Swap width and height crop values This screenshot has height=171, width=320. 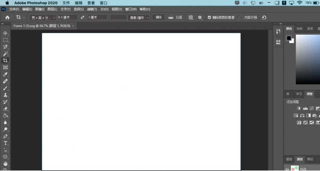point(82,17)
